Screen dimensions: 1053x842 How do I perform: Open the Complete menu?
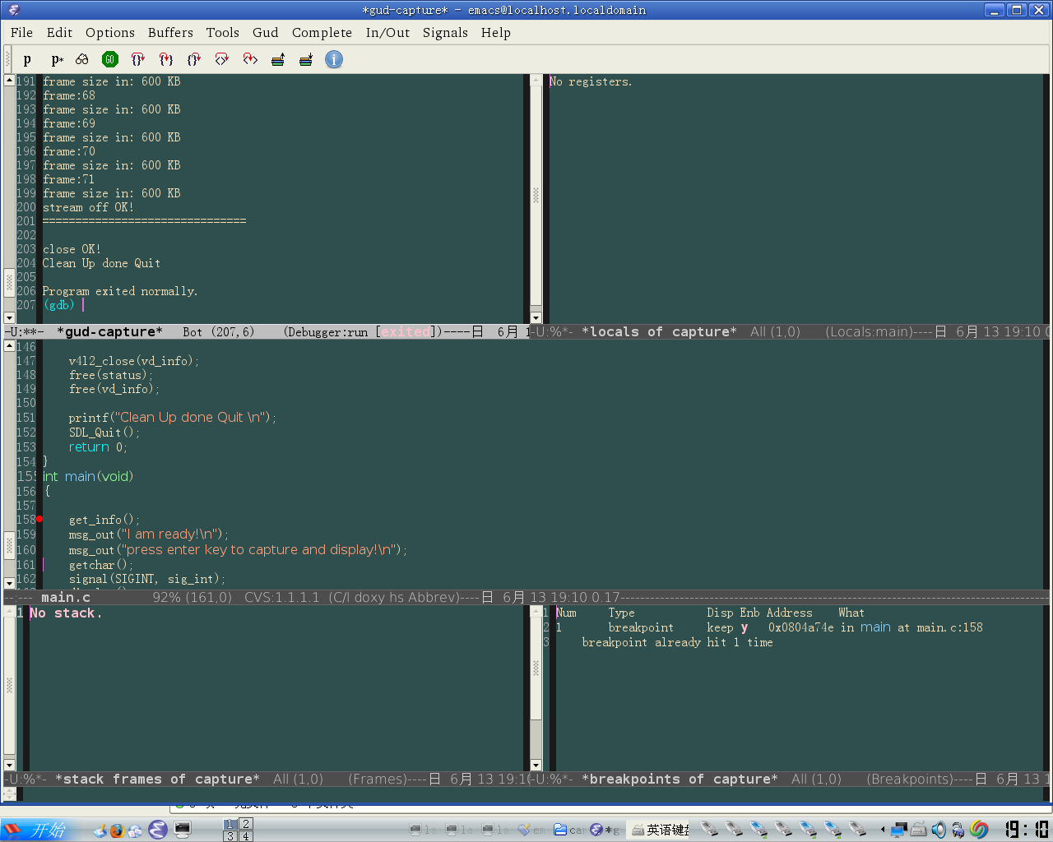(x=322, y=32)
